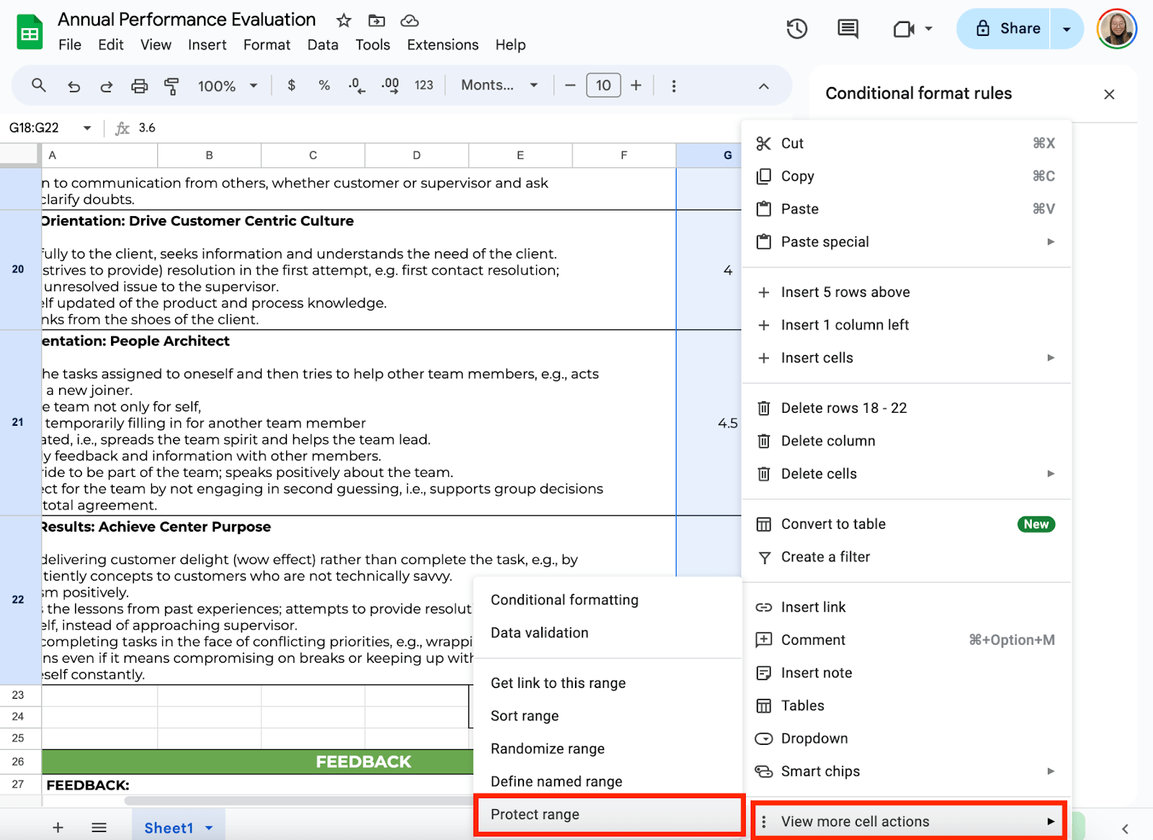This screenshot has width=1153, height=840.
Task: Open the side panel arrow at bottom right
Action: click(x=1125, y=829)
